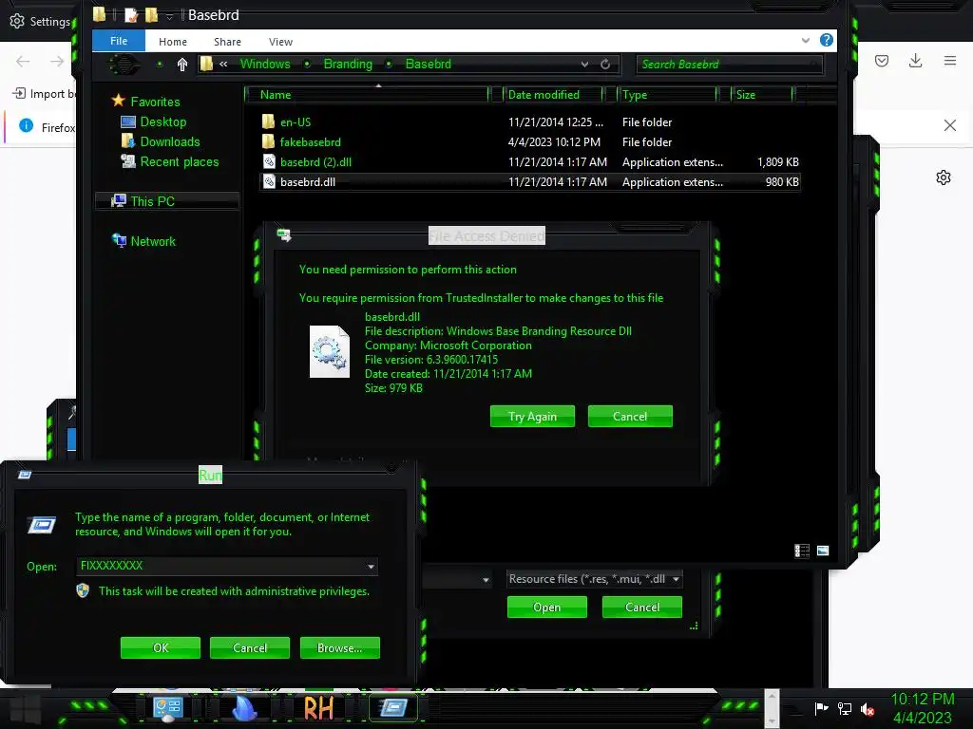973x729 pixels.
Task: Open the View ribbon tab
Action: [280, 42]
